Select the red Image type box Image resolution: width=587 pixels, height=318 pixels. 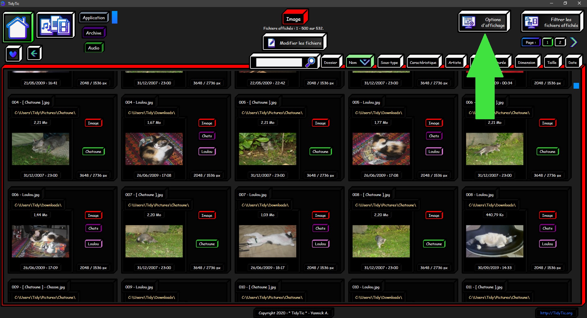[x=295, y=18]
